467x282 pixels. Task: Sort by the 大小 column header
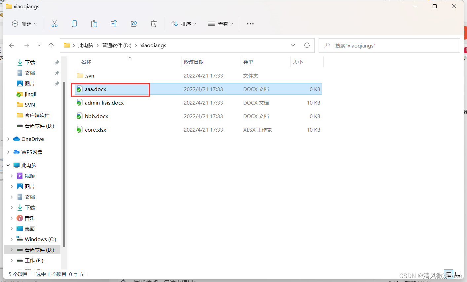(x=298, y=62)
